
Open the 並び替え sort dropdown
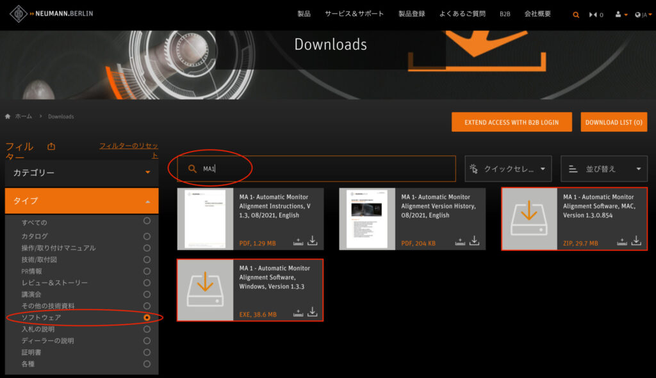[x=603, y=169]
